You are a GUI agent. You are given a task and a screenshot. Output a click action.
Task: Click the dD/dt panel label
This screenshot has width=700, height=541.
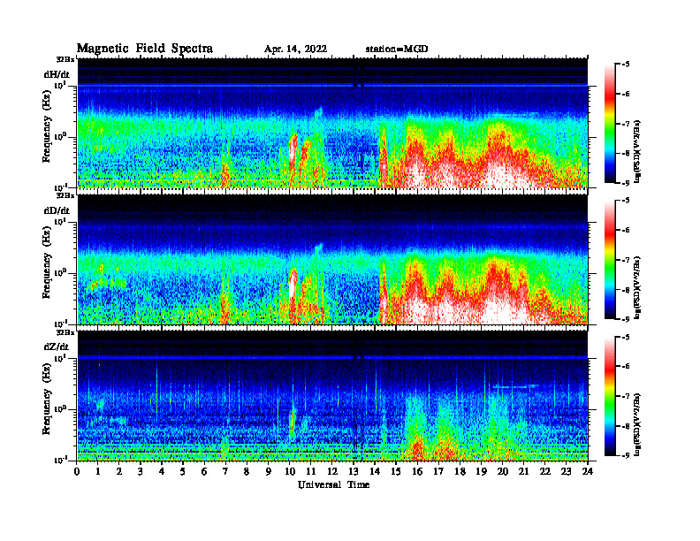tap(57, 210)
